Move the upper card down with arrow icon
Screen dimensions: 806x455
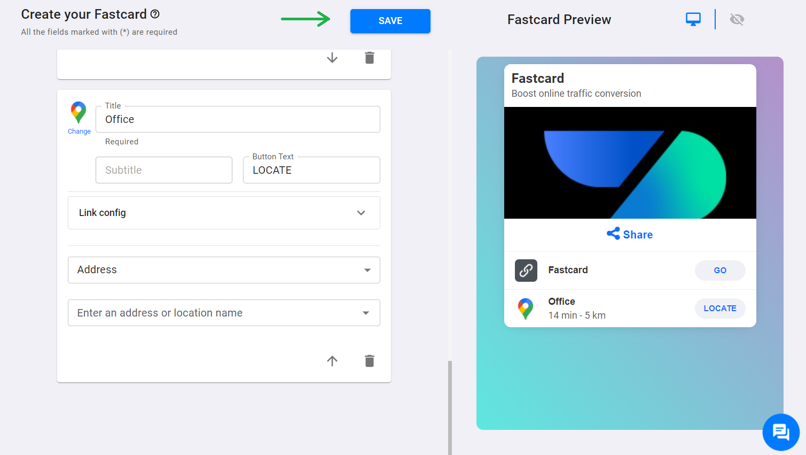click(332, 58)
